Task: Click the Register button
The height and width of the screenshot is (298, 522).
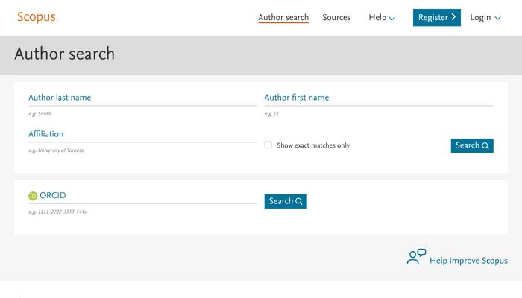Action: pyautogui.click(x=437, y=17)
